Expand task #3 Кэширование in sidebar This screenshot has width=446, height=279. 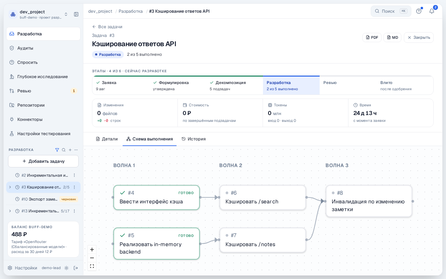point(10,187)
